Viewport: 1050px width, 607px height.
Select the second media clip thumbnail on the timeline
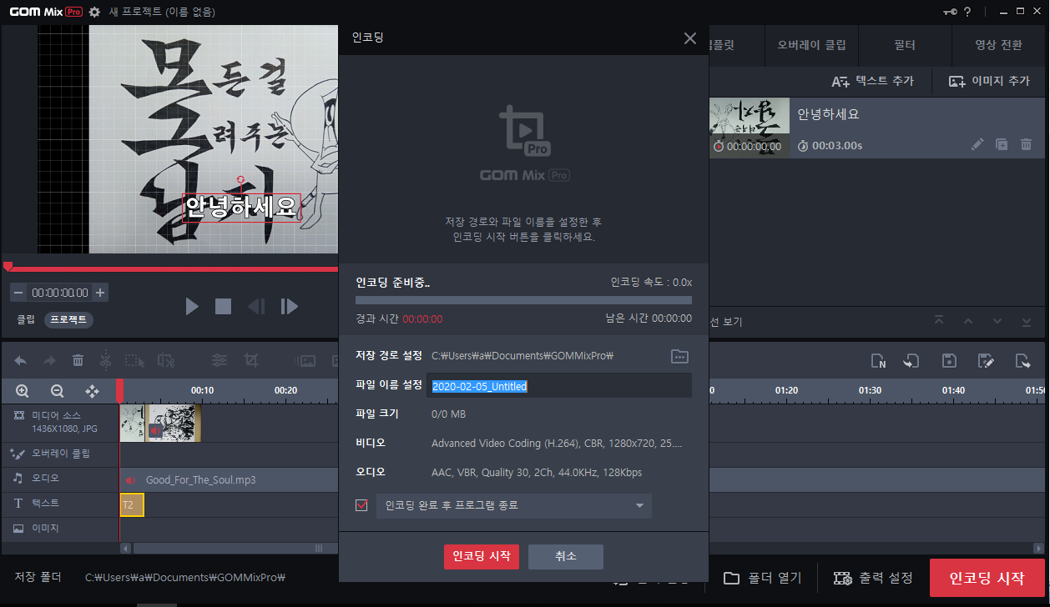pyautogui.click(x=173, y=424)
